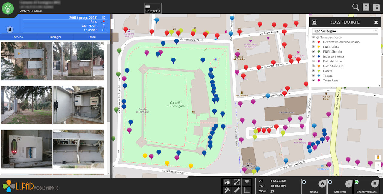The width and height of the screenshot is (383, 194).
Task: Click the hammer tool with plus sign
Action: [227, 190]
